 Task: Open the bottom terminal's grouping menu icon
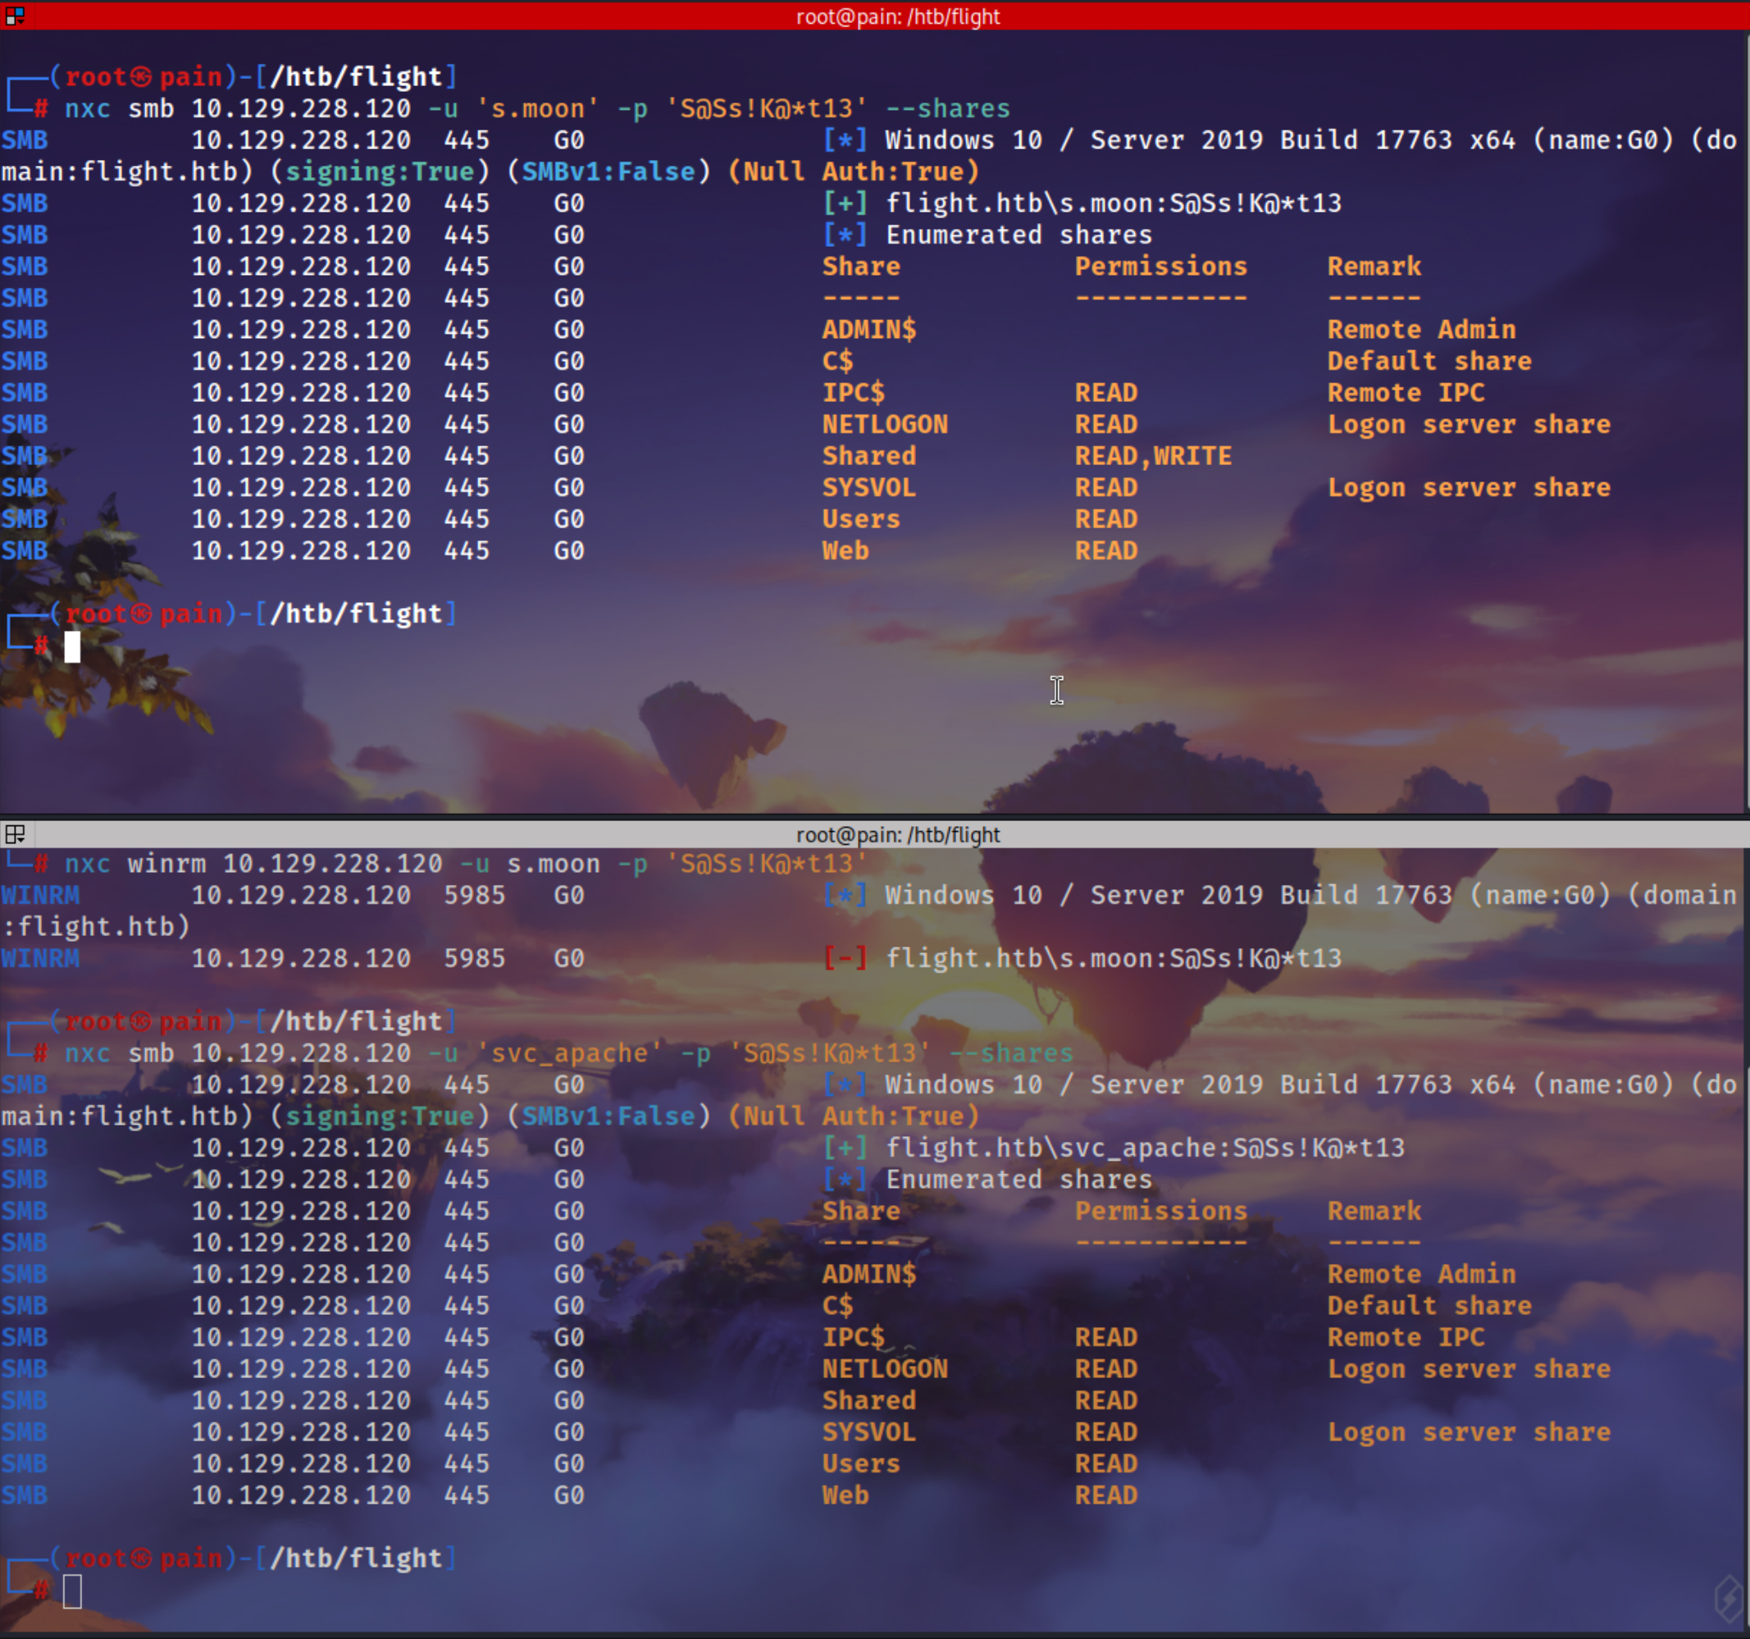pyautogui.click(x=15, y=834)
